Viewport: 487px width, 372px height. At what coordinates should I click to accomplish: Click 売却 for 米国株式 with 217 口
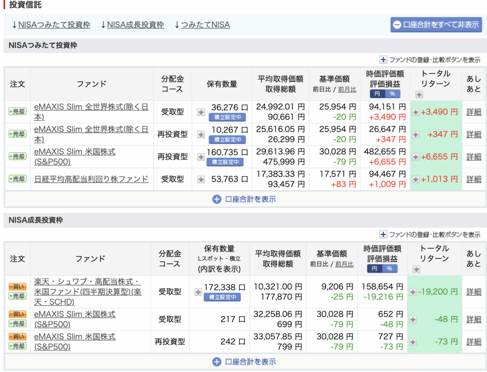tap(18, 323)
